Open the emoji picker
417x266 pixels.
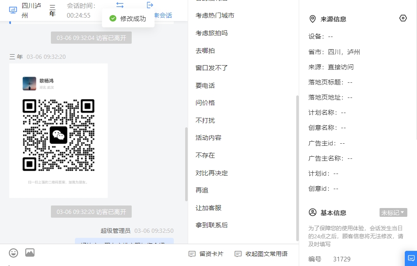point(13,253)
